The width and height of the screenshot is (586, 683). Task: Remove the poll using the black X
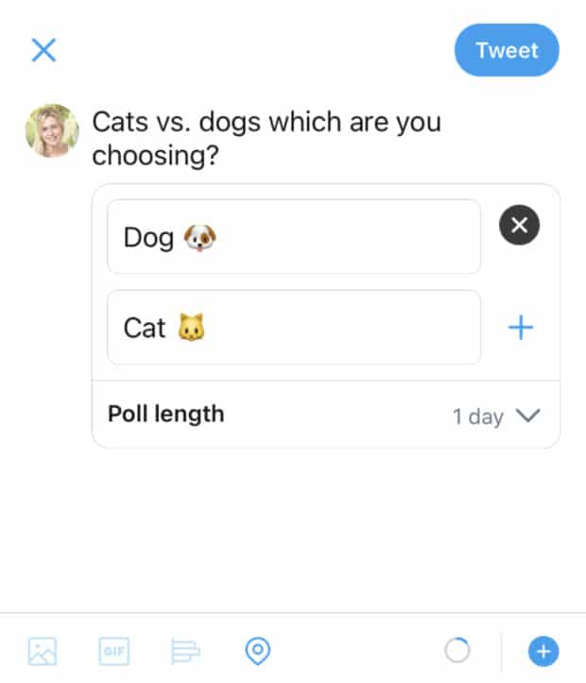pyautogui.click(x=519, y=226)
